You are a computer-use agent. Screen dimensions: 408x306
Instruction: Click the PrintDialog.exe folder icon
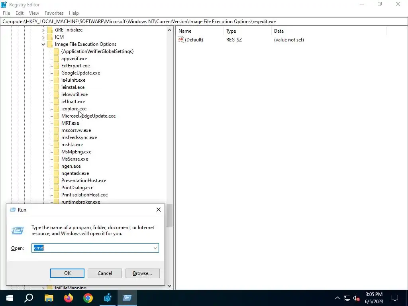coord(56,187)
